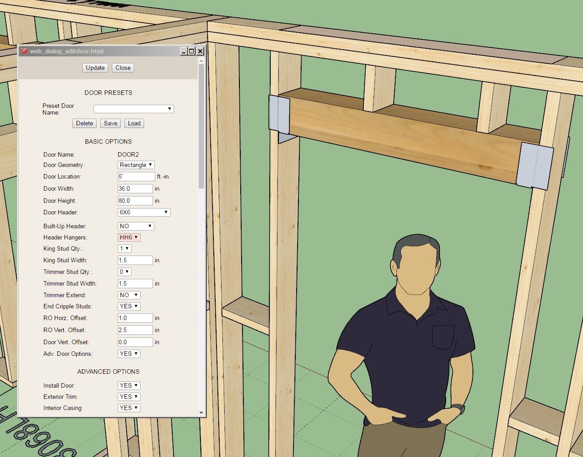Click the dialog's SketchUp title icon
Viewport: 583px width, 457px height.
[x=24, y=51]
